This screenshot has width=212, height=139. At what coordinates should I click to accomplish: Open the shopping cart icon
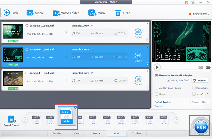tap(186, 2)
